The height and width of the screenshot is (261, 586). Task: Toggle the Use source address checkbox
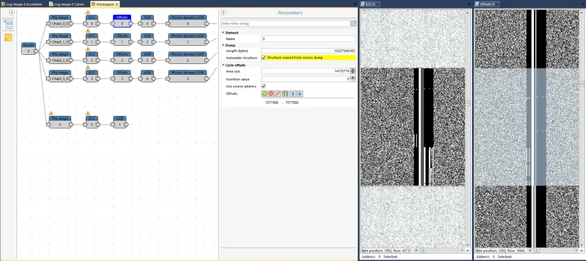point(263,86)
